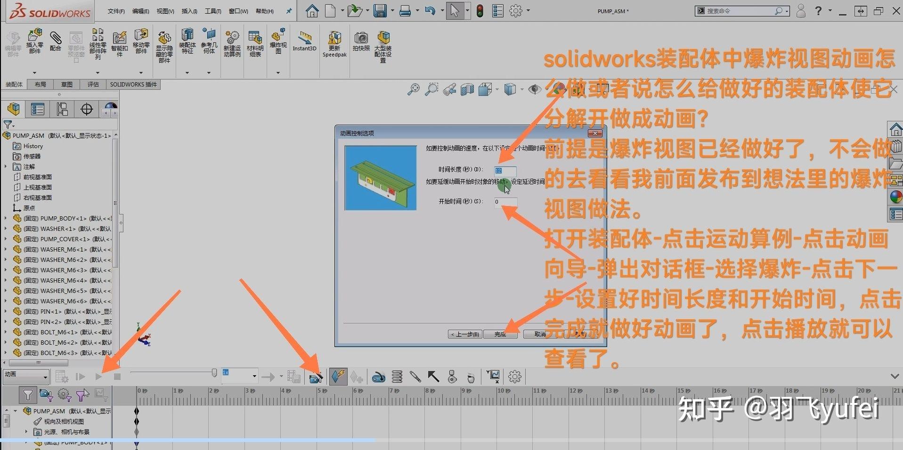Screen dimensions: 903x450
Task: Open the Animation Wizard in motion toolbar
Action: pyautogui.click(x=316, y=377)
